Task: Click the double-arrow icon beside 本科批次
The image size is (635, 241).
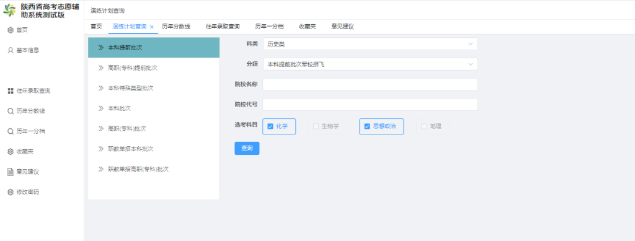Action: pos(101,108)
